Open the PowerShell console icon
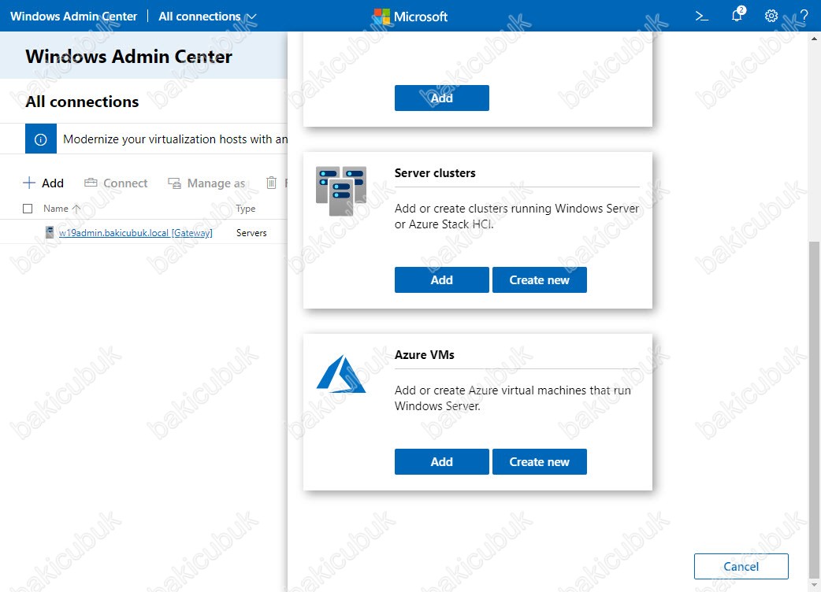821x592 pixels. click(701, 17)
